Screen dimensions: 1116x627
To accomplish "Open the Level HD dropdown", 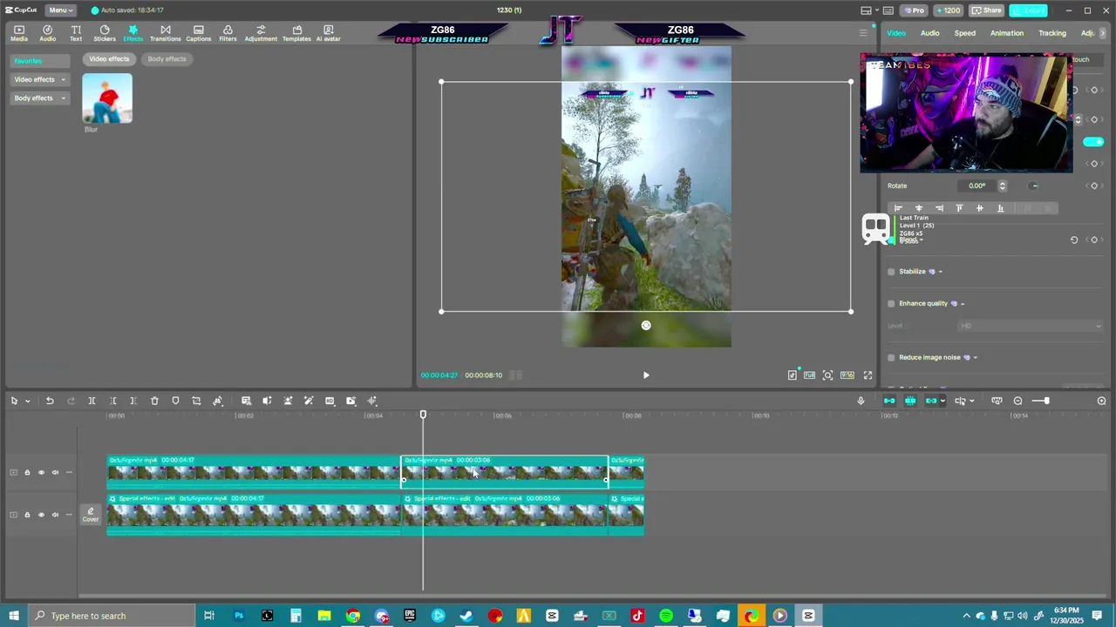I will coord(1030,326).
